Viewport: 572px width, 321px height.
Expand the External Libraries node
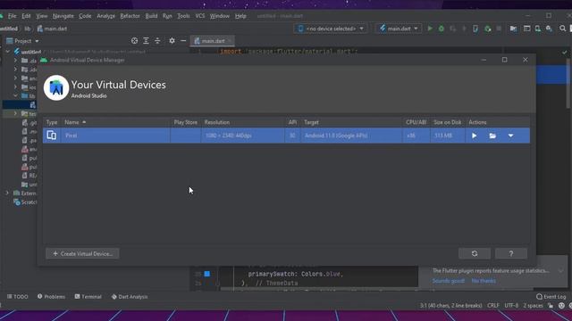[7, 193]
